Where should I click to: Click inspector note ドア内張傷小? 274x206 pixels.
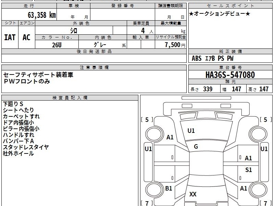18,123
